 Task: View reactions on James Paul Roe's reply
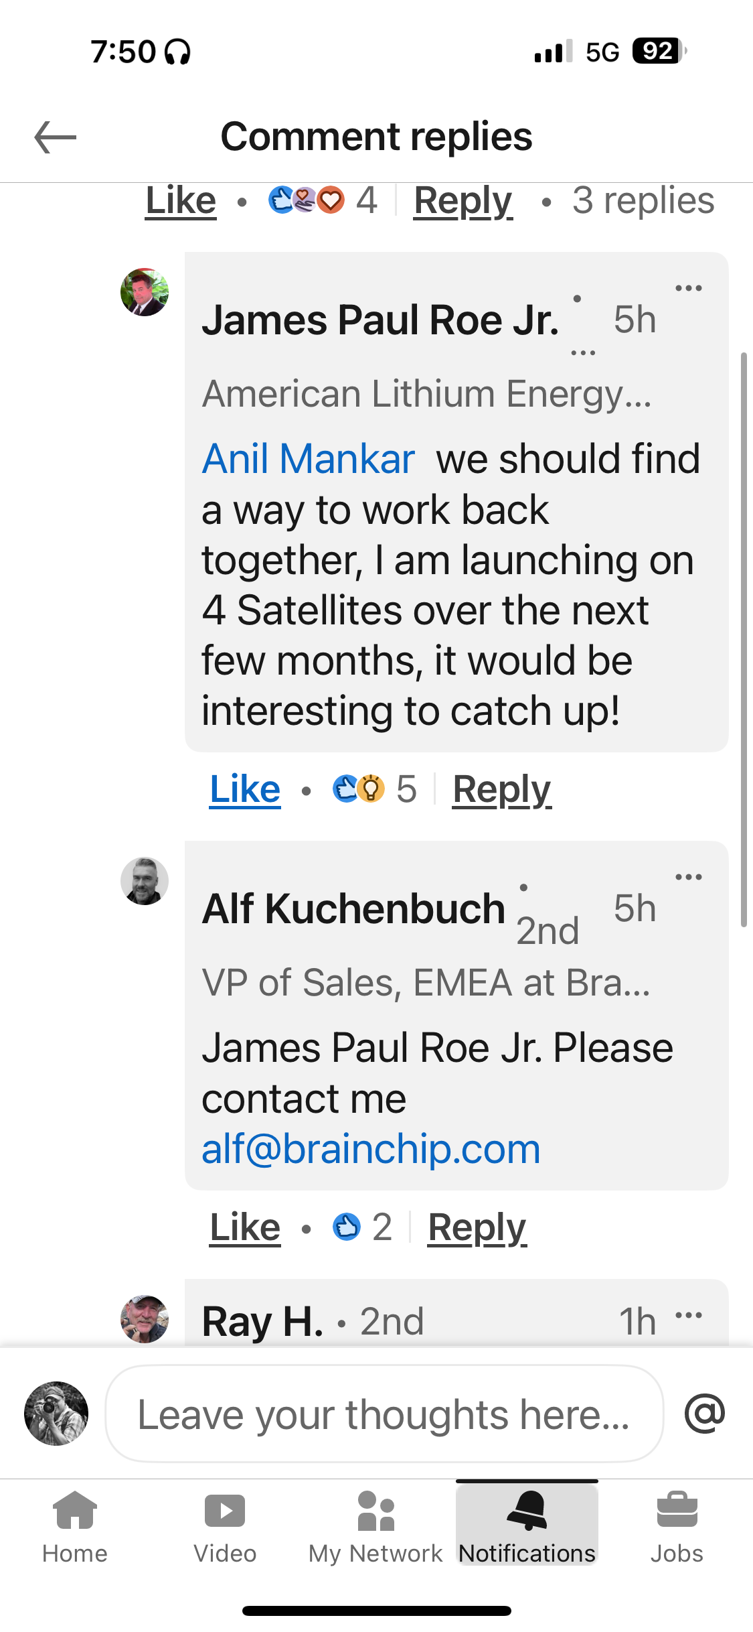[x=375, y=789]
